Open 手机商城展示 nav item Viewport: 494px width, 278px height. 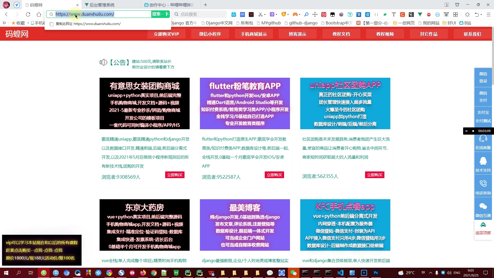(x=254, y=34)
